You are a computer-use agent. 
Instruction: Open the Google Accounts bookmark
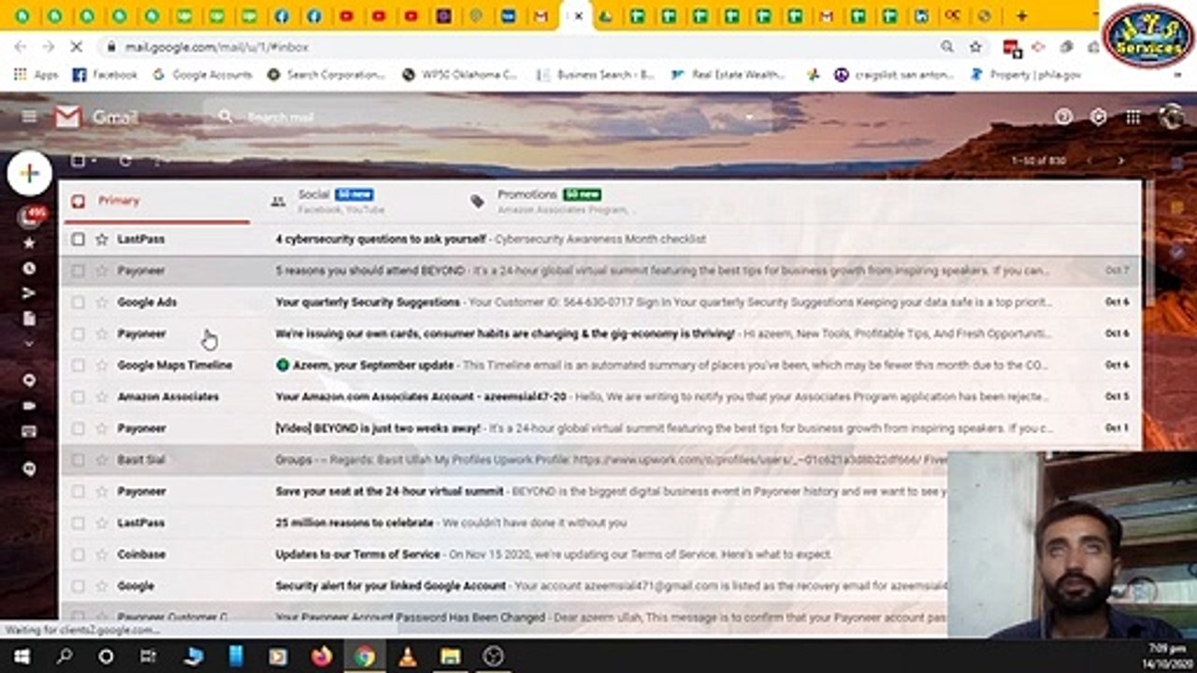click(x=202, y=75)
